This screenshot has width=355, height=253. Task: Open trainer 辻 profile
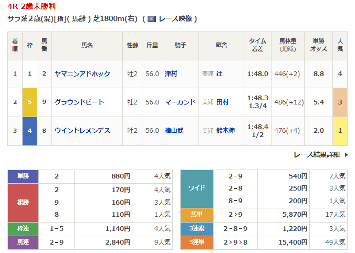click(220, 74)
